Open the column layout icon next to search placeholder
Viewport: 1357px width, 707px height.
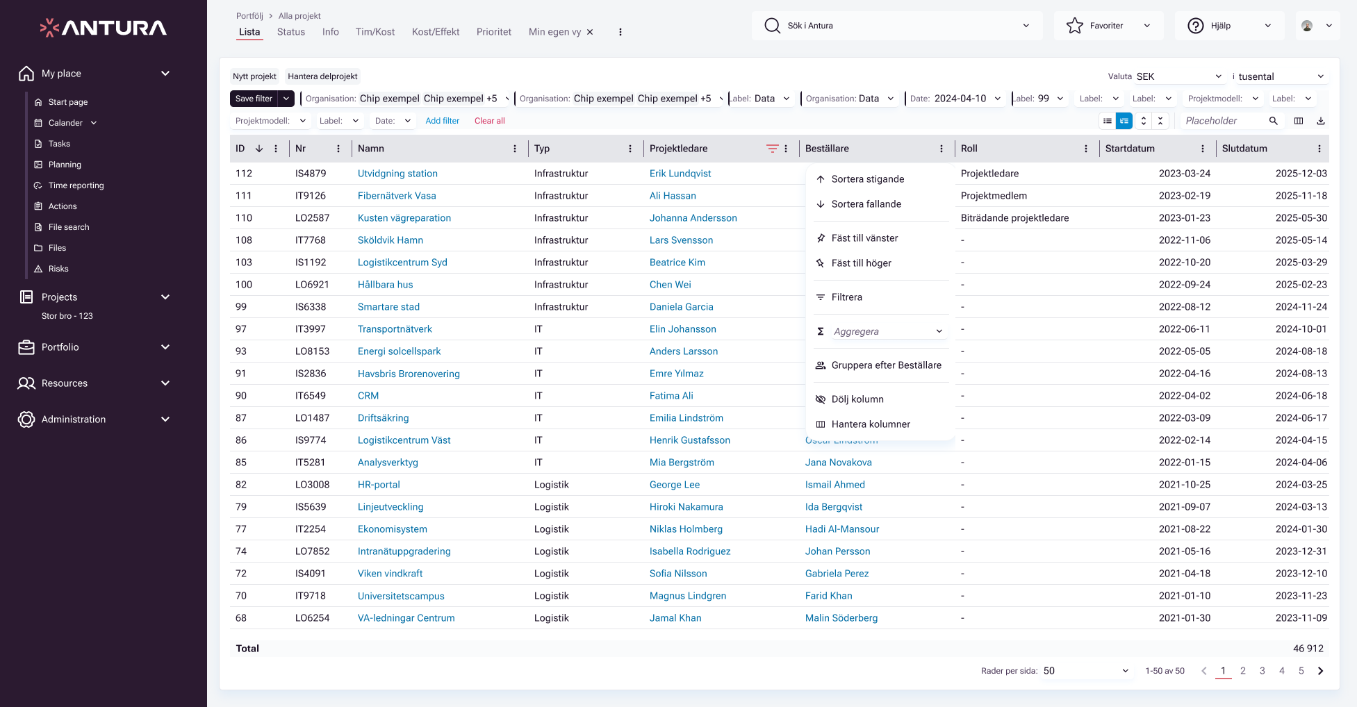coord(1299,121)
